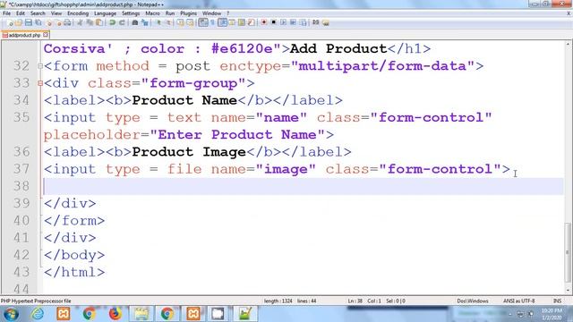Click the scroll down arrow of the vertical scrollbar

click(568, 290)
